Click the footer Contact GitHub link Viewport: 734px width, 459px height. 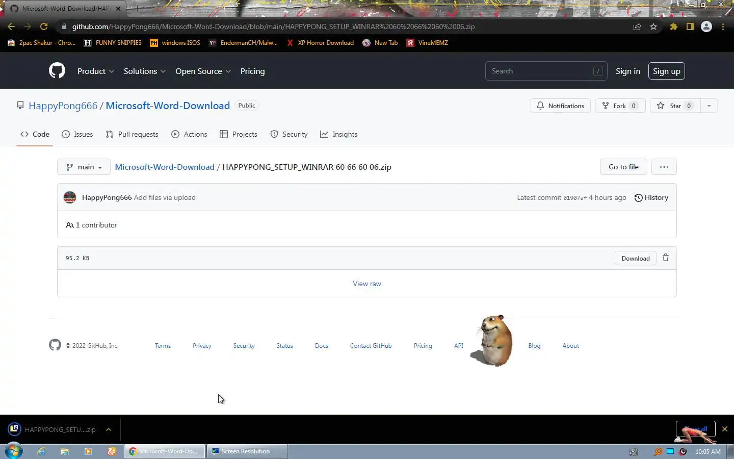pos(371,346)
